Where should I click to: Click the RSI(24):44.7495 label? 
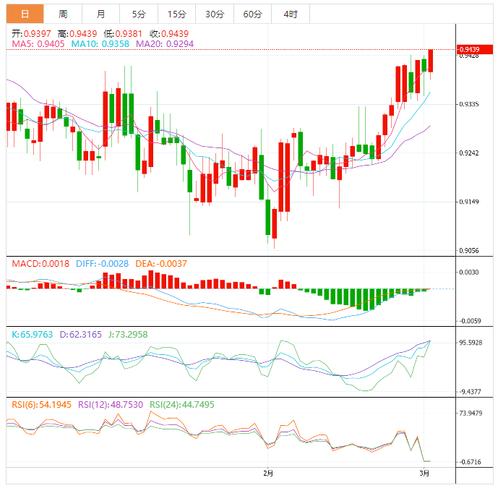click(182, 405)
